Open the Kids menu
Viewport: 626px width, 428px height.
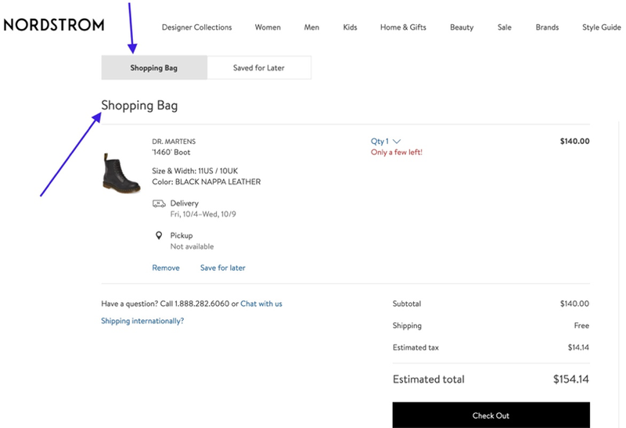(x=350, y=27)
